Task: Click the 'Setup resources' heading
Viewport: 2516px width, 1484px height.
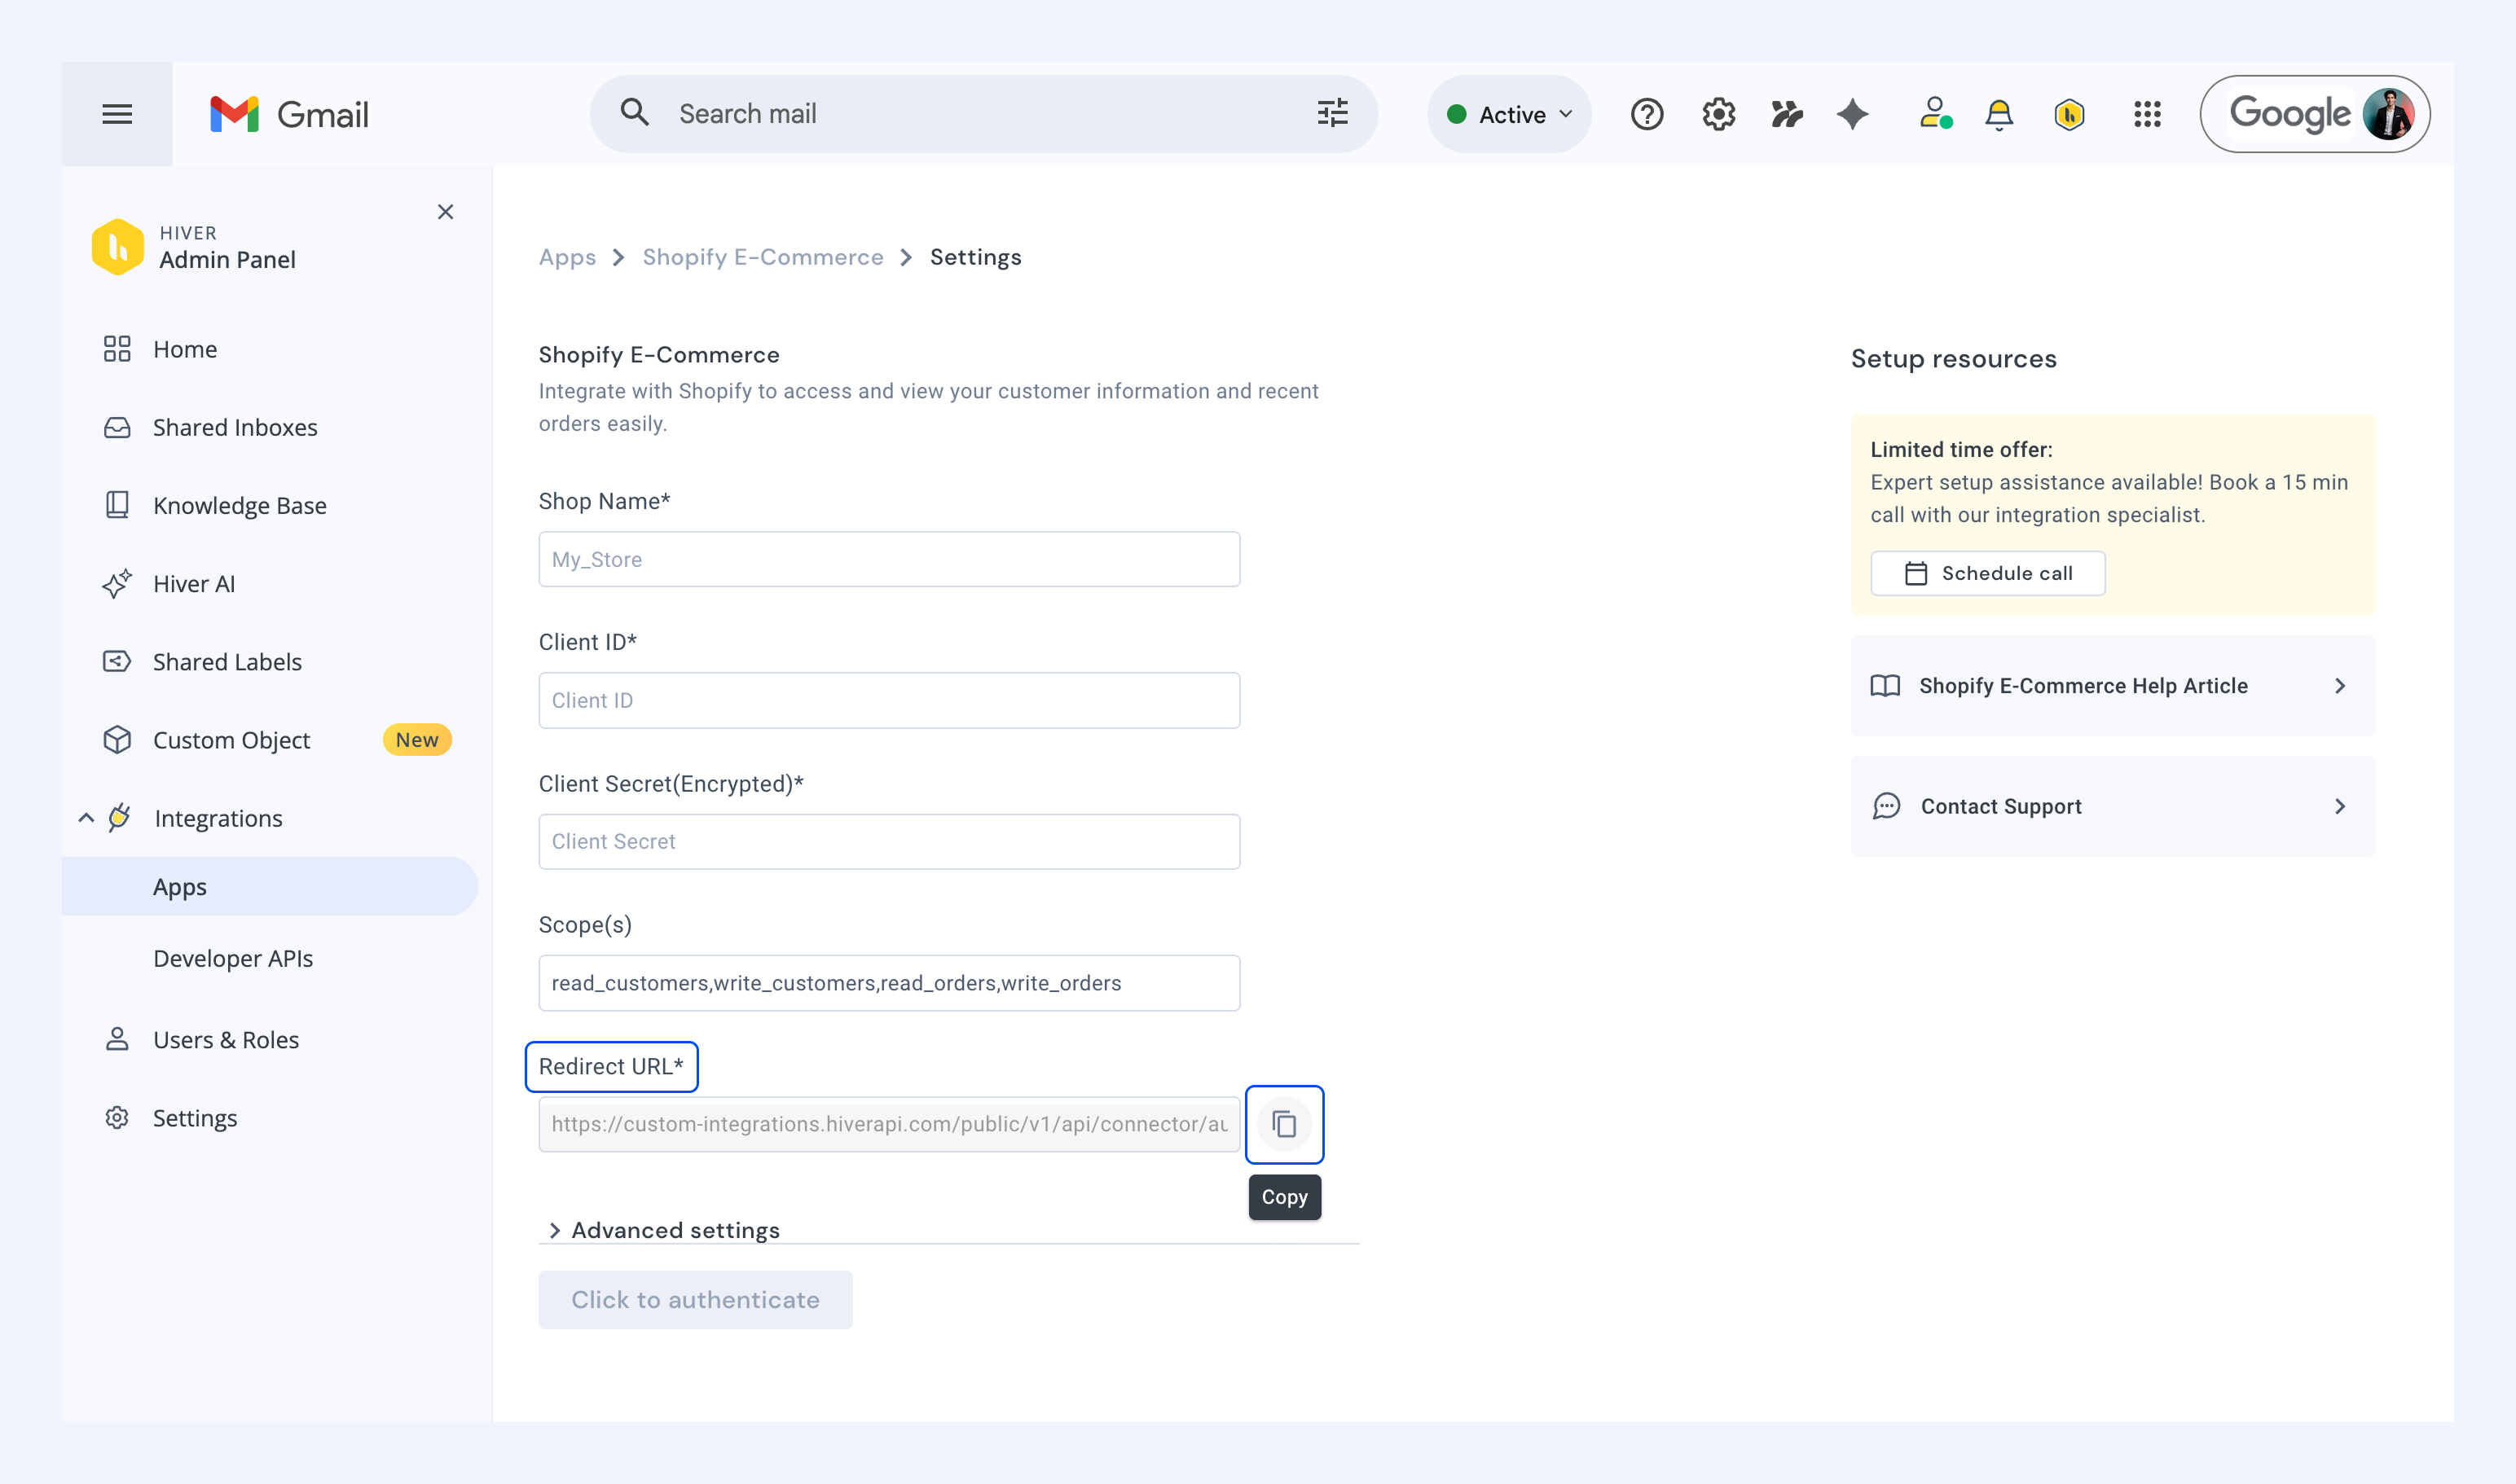Action: tap(1954, 359)
